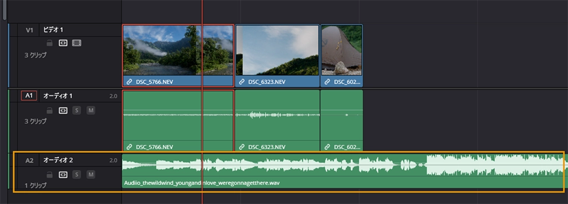Viewport: 568px width, 204px height.
Task: Solo the Audio 1 track
Action: click(x=77, y=111)
